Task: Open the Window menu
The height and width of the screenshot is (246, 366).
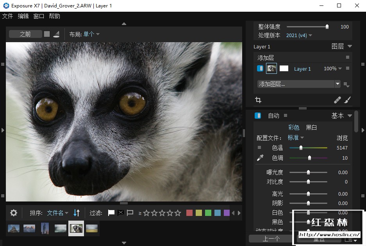Action: pos(39,16)
